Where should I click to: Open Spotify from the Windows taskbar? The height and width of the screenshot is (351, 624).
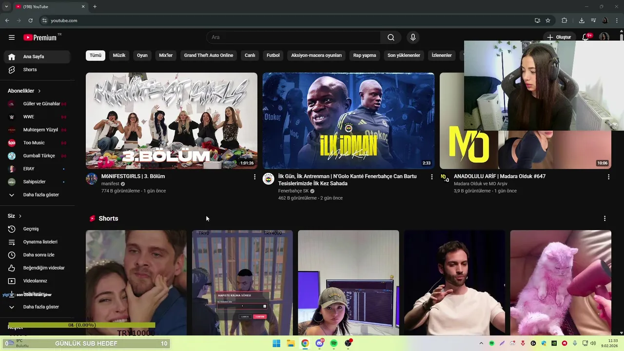tap(333, 343)
